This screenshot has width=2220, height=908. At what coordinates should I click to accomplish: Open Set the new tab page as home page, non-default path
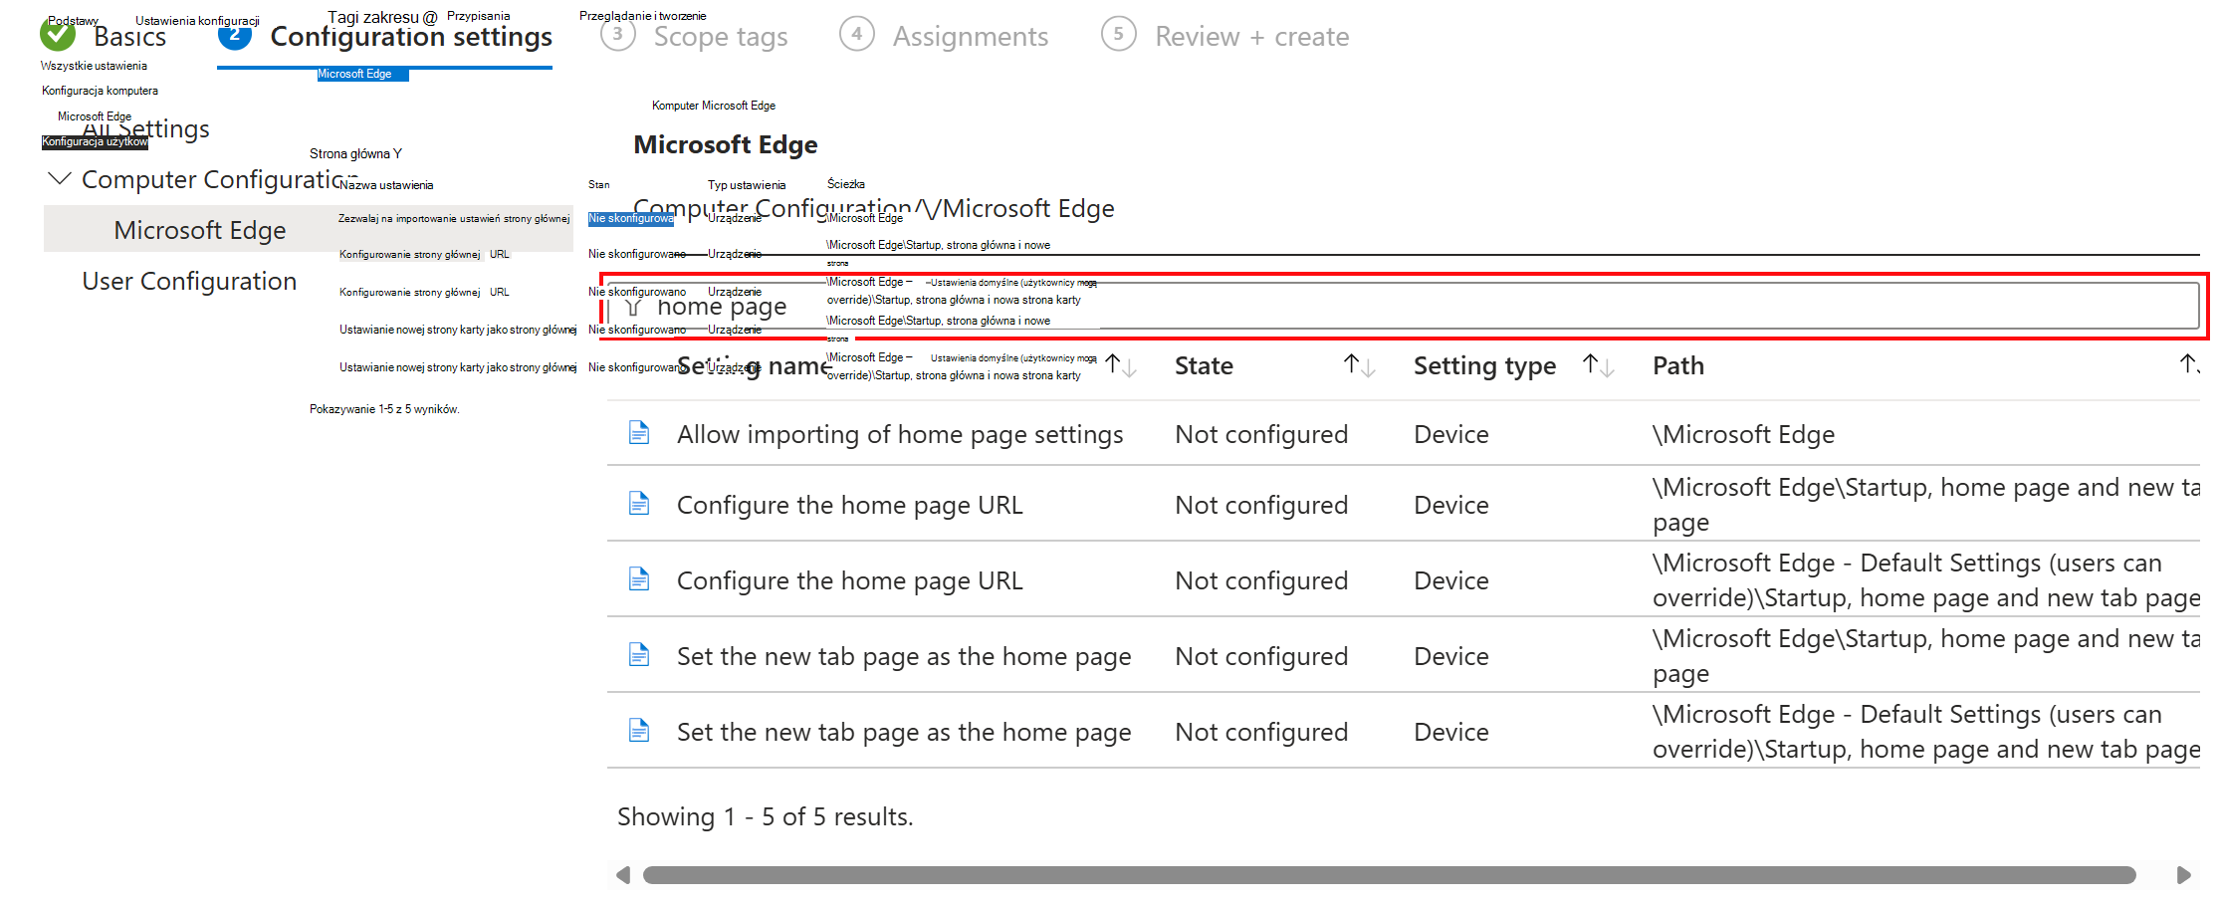coord(904,656)
